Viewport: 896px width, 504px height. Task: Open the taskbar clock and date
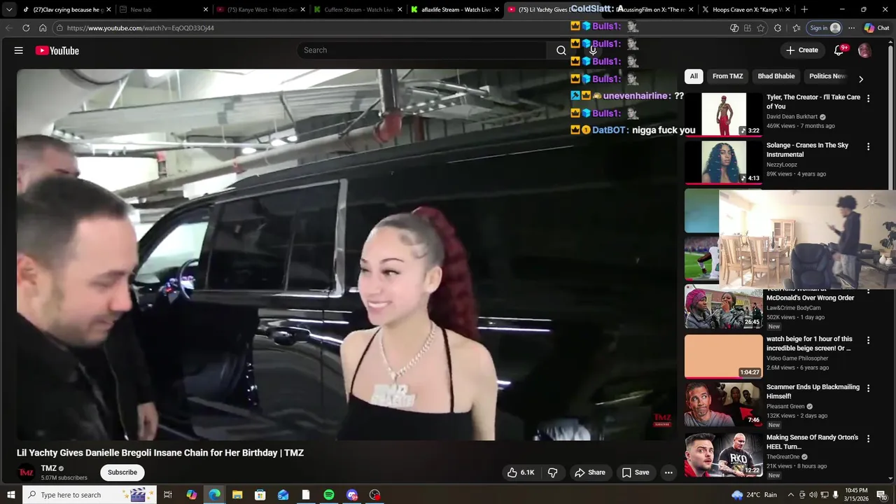(856, 495)
